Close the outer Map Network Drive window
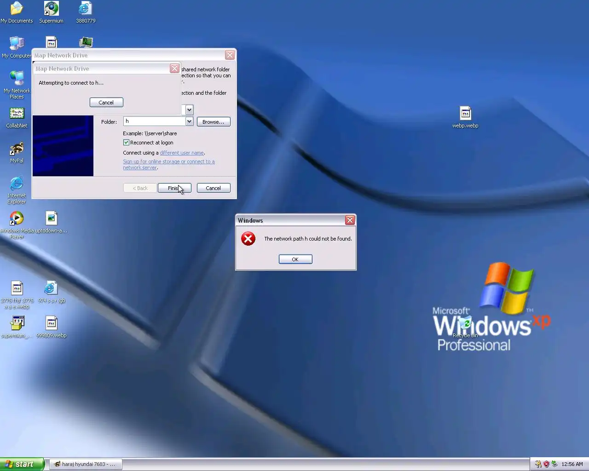The image size is (589, 471). [230, 55]
